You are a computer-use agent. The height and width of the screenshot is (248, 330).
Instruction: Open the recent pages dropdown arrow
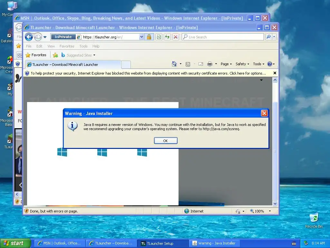[x=45, y=37]
